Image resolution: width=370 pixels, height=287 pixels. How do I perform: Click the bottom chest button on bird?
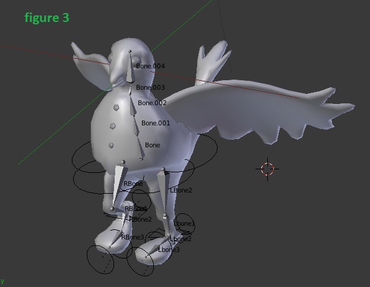coord(111,146)
